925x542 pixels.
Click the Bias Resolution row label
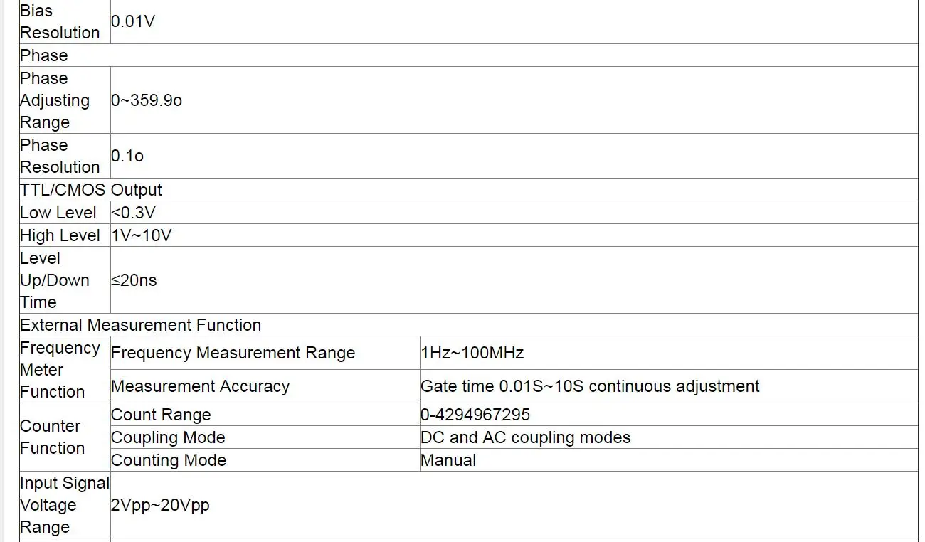click(x=60, y=22)
